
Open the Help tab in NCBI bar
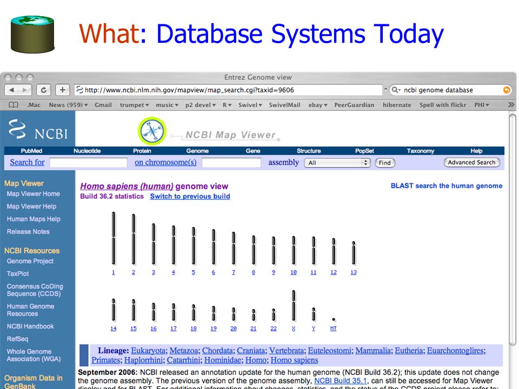[x=476, y=151]
